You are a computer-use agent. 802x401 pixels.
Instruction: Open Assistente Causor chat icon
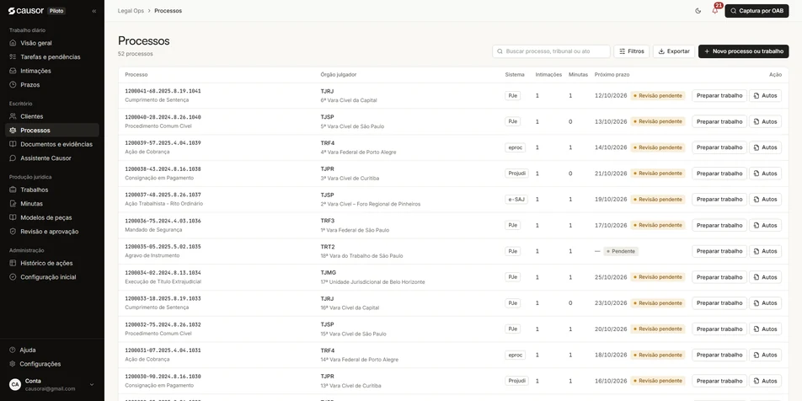(x=13, y=158)
